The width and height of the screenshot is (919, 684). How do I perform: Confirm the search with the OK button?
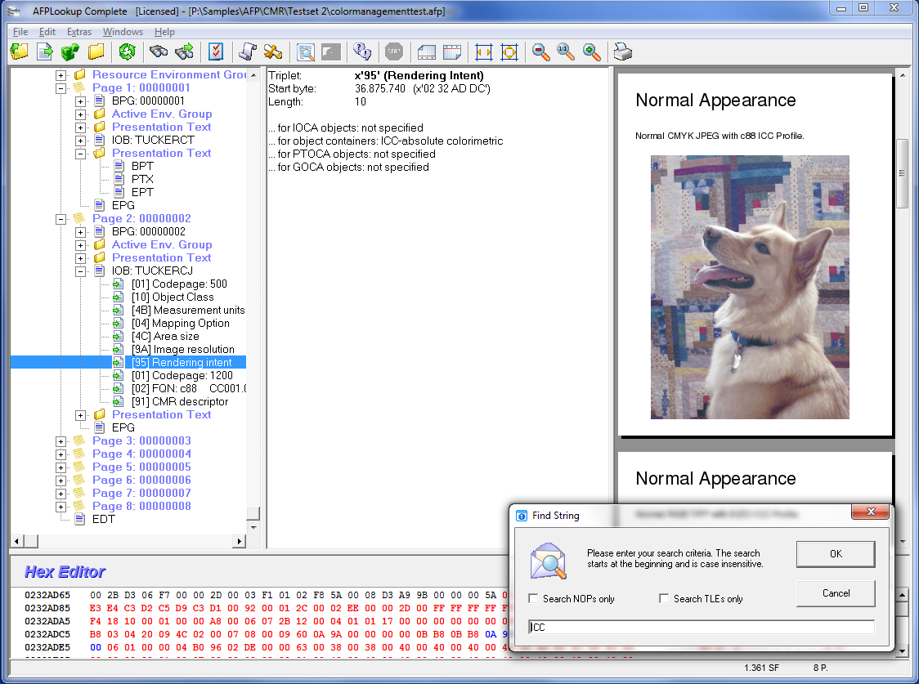[x=836, y=554]
